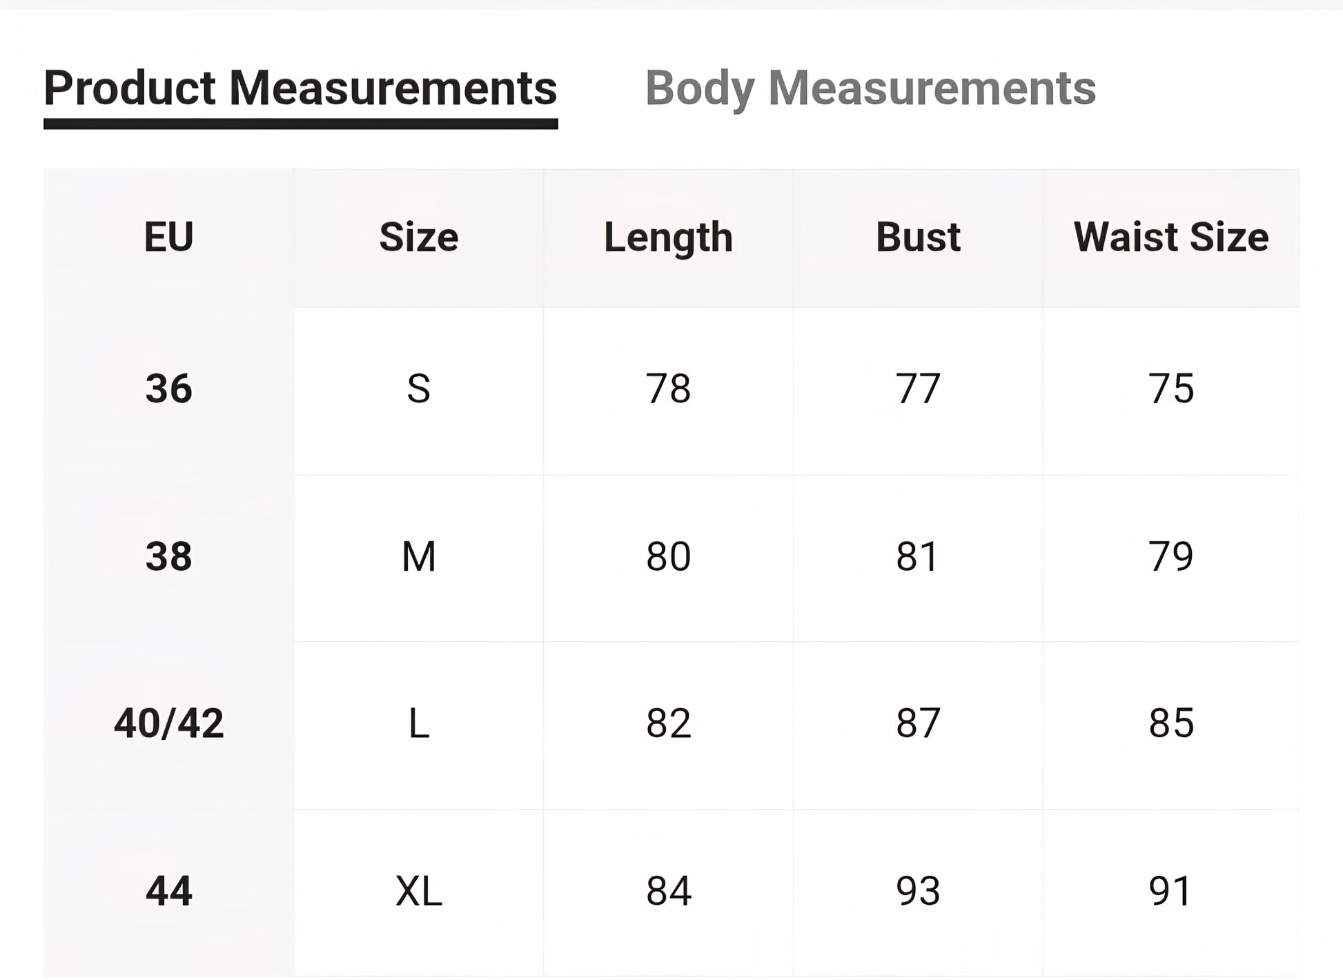Select the EU 44 row label
Screen dimensions: 1343x980
click(x=168, y=891)
